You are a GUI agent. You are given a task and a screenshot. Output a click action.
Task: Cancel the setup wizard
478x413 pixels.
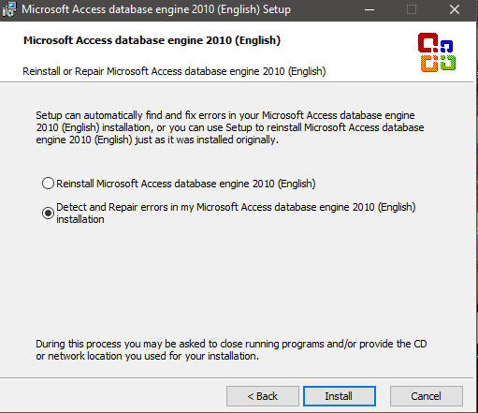427,396
